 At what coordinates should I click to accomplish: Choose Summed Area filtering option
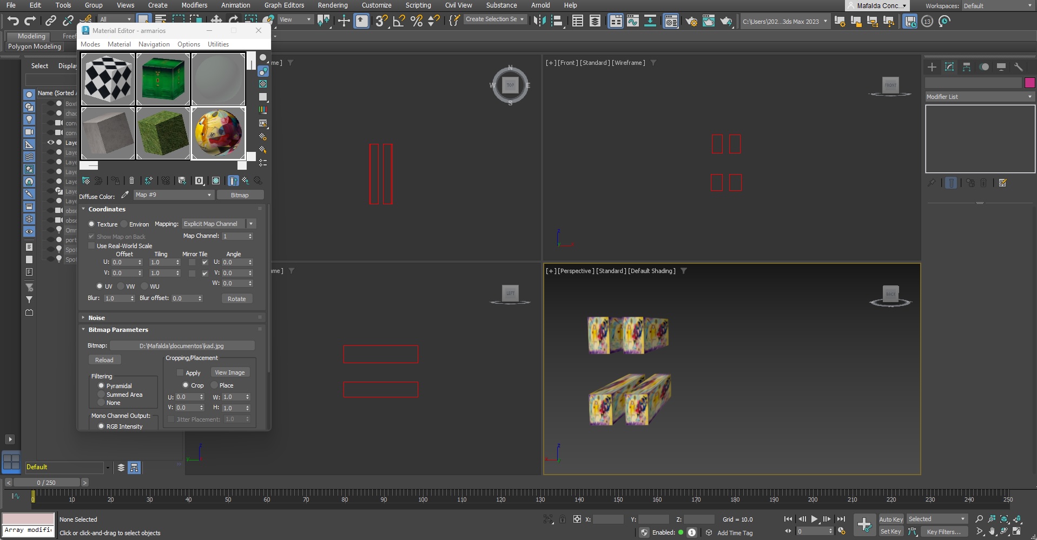(x=101, y=395)
